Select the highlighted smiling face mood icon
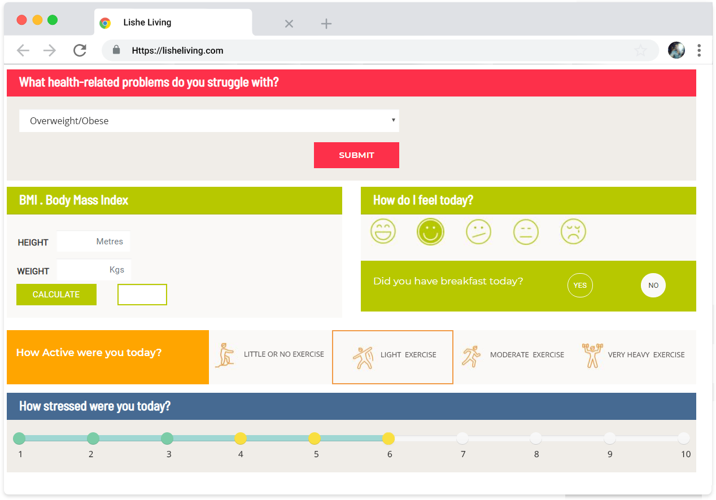 (x=430, y=231)
